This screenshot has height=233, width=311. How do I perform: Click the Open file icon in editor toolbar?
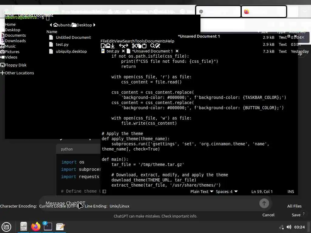(108, 46)
